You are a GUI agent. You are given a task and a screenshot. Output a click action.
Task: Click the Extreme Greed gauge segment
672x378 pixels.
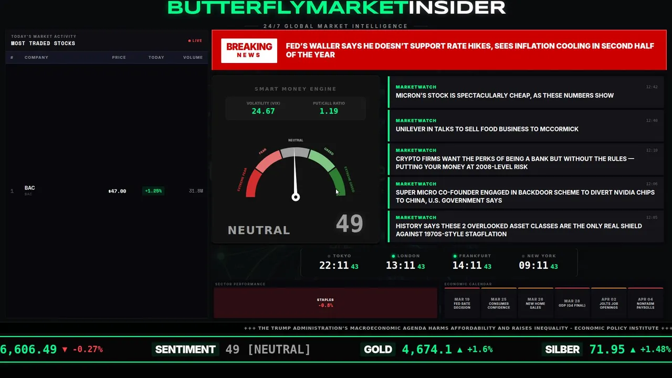pyautogui.click(x=338, y=183)
